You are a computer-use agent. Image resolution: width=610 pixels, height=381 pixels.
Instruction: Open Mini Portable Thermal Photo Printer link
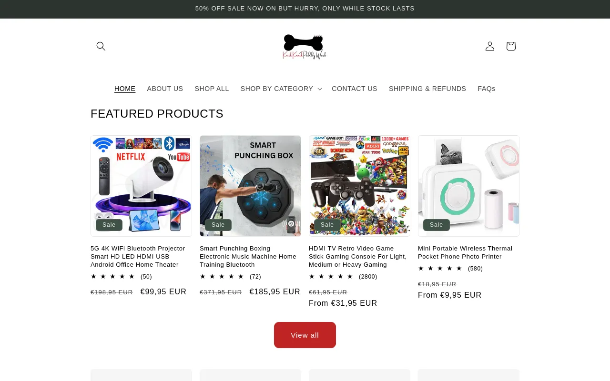coord(465,252)
